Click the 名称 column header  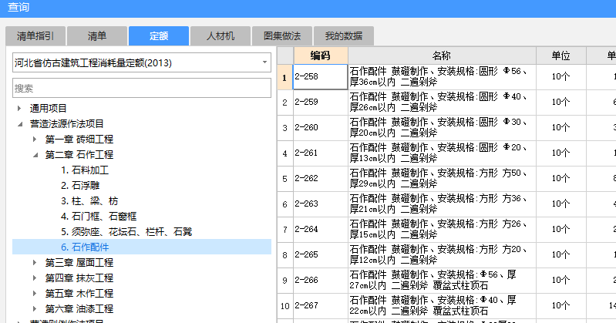pos(442,56)
